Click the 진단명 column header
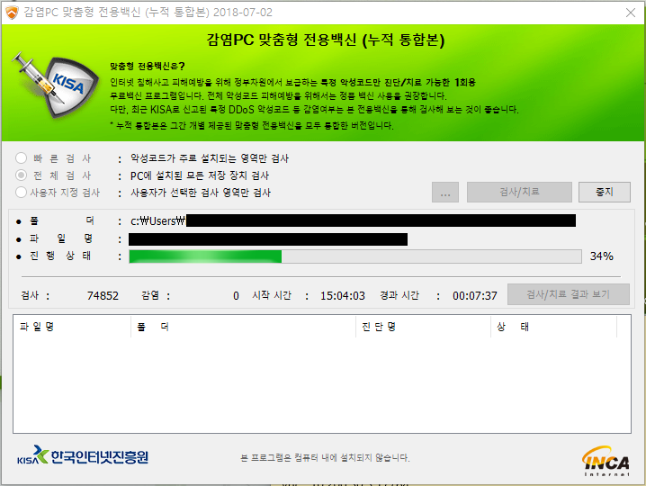The image size is (646, 486). click(423, 327)
